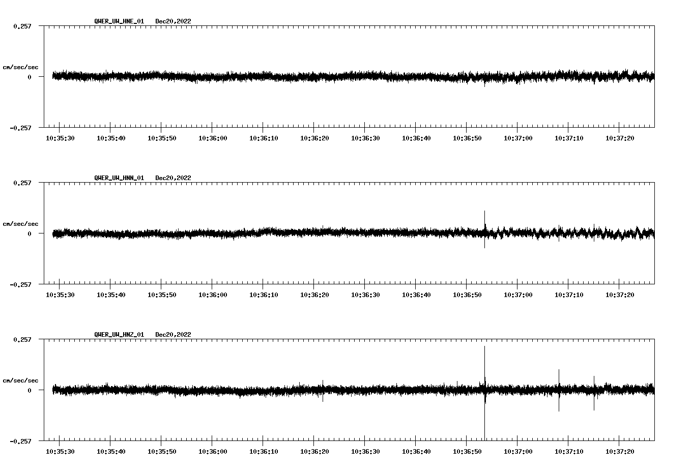
Task: Select the 10:36:20 tick label on bottom plot
Action: [x=314, y=451]
